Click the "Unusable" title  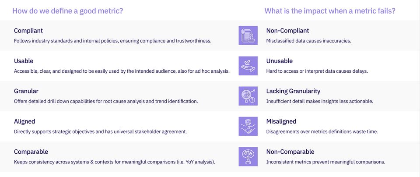tap(280, 61)
